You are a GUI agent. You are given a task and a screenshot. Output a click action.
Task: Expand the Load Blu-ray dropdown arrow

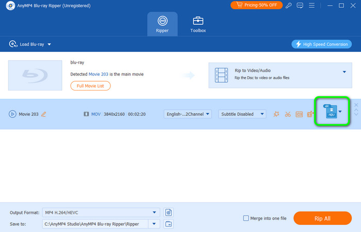50,44
